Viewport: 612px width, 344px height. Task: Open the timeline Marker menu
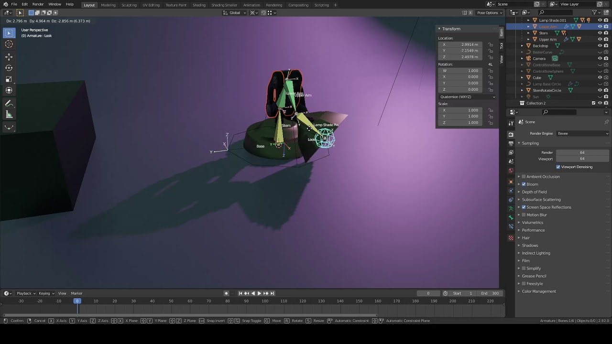[x=76, y=293]
